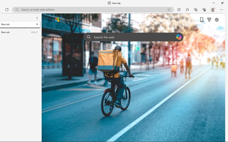Open split screen view
Screen dimensions: 228x142
point(179,10)
